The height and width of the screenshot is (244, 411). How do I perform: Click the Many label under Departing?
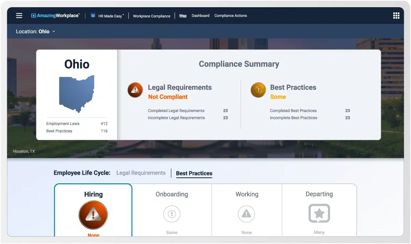(319, 232)
